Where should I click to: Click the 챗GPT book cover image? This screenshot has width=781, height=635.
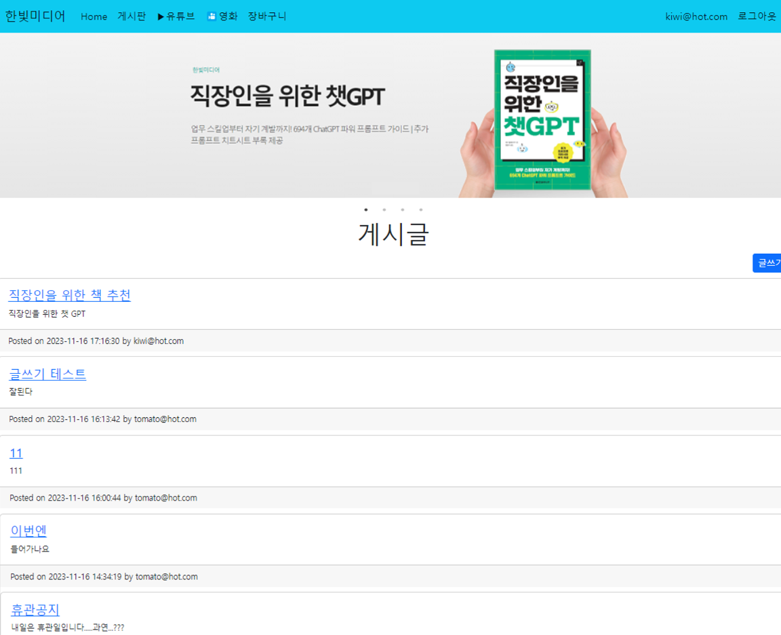[x=542, y=119]
